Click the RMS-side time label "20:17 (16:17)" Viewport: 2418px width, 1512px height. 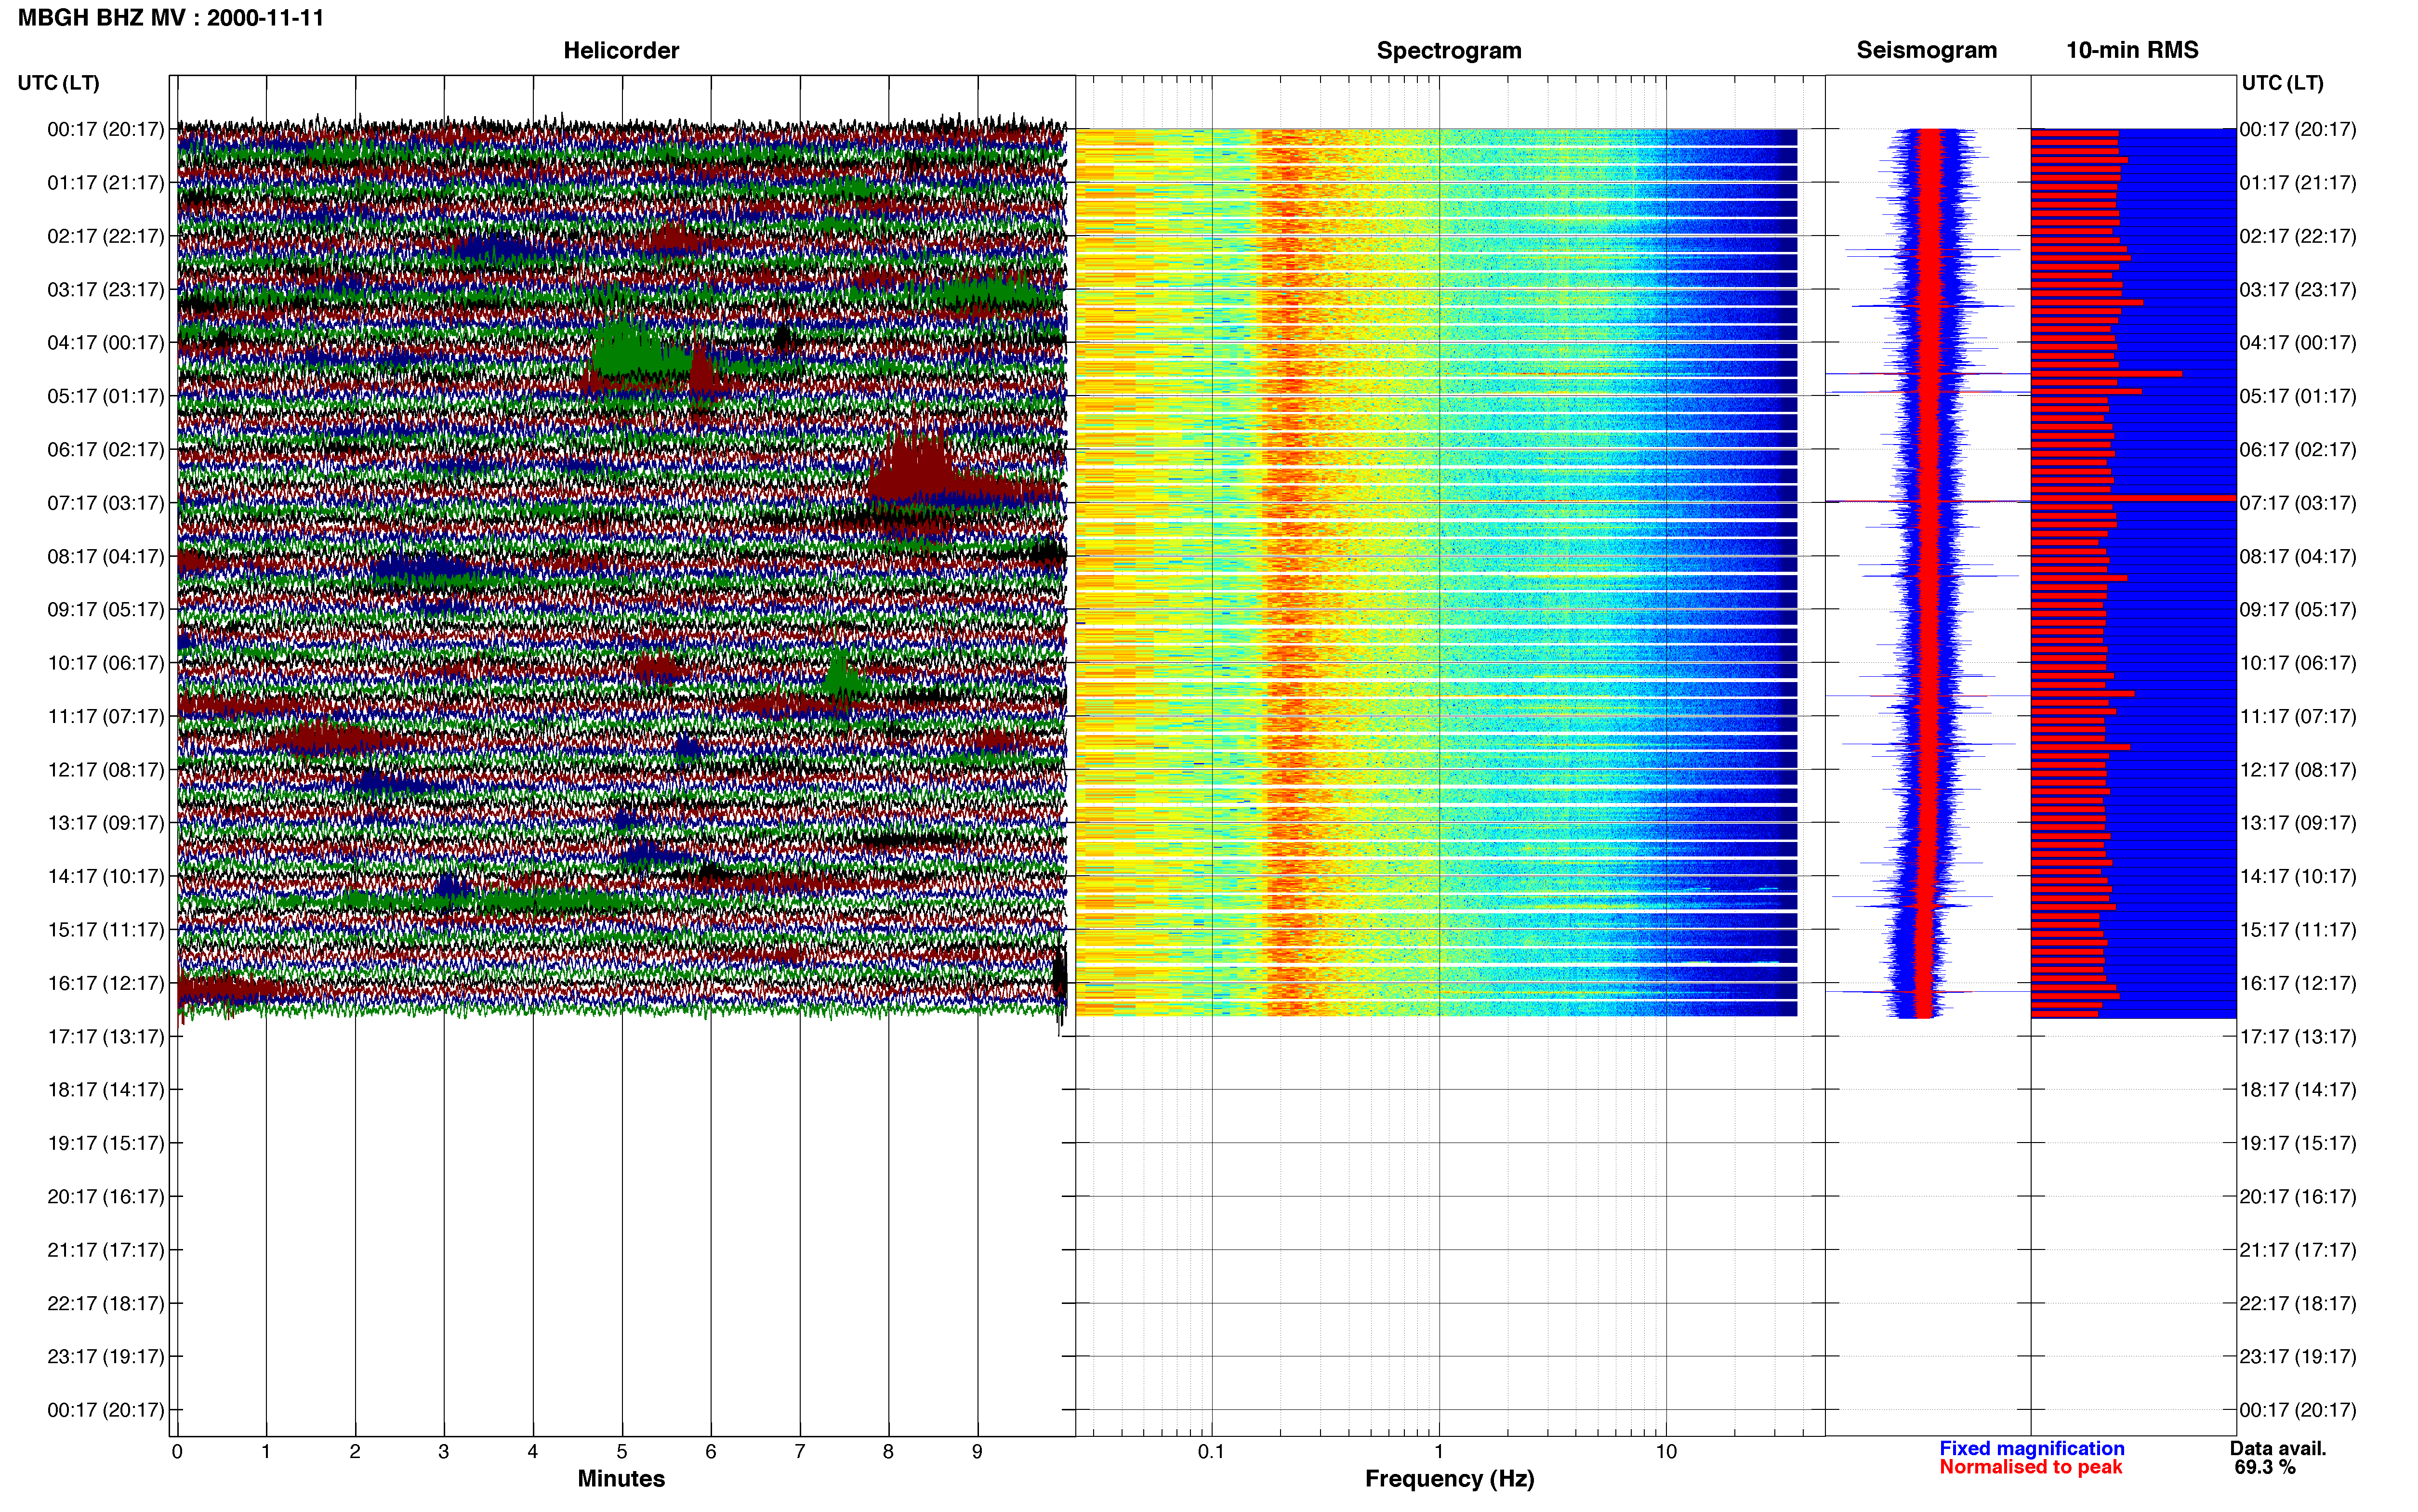pyautogui.click(x=2298, y=1196)
